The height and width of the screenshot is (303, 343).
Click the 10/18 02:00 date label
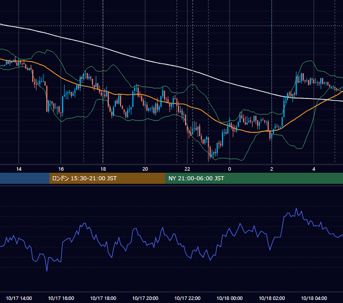(x=272, y=298)
